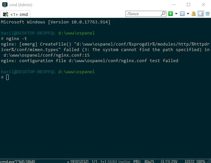This screenshot has width=211, height=163.
Task: Click the cursor at the empty prompt
Action: tap(8, 77)
